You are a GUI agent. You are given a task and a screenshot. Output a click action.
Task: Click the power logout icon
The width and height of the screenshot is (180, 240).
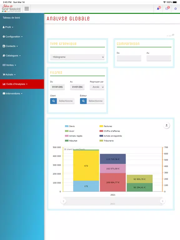tap(176, 8)
